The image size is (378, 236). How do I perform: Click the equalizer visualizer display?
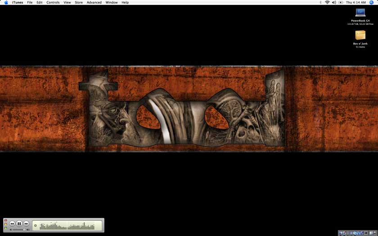click(x=67, y=226)
